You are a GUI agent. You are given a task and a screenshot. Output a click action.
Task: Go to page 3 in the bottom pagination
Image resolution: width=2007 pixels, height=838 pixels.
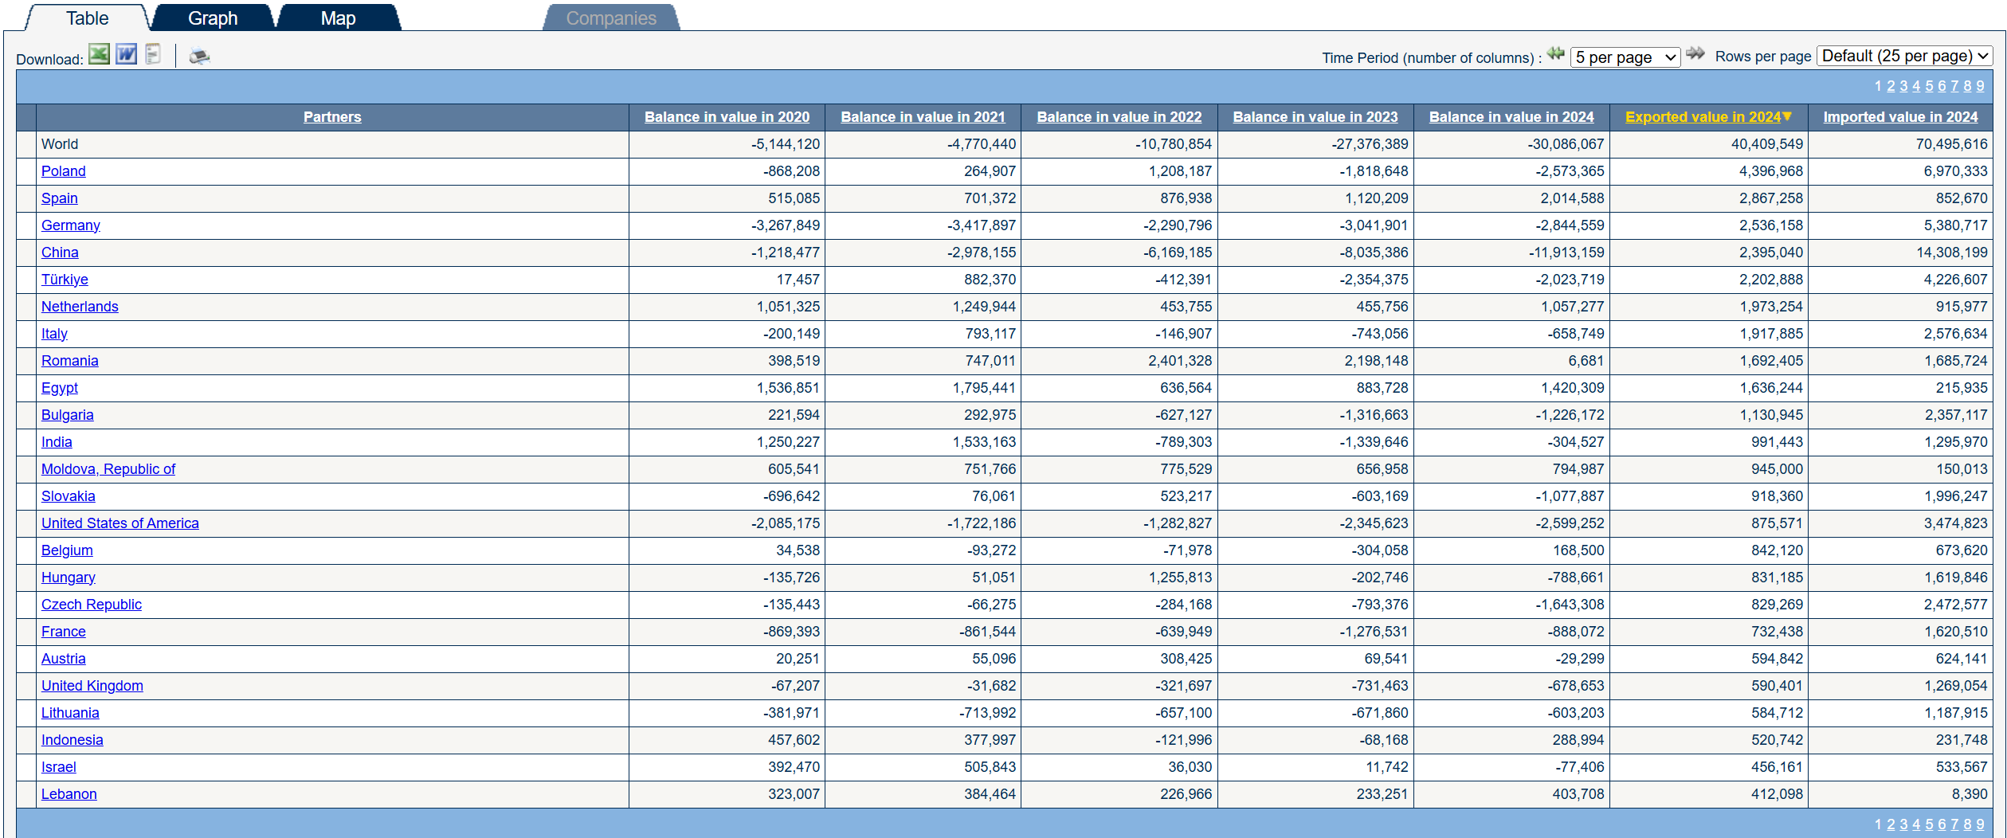tap(1903, 824)
